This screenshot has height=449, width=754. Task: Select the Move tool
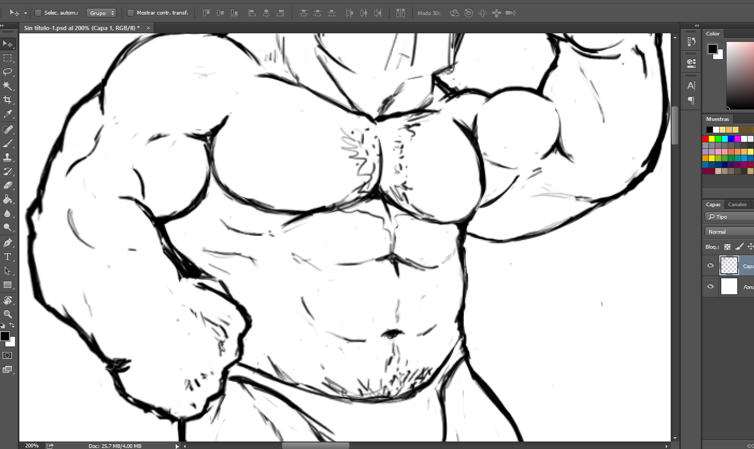click(8, 44)
